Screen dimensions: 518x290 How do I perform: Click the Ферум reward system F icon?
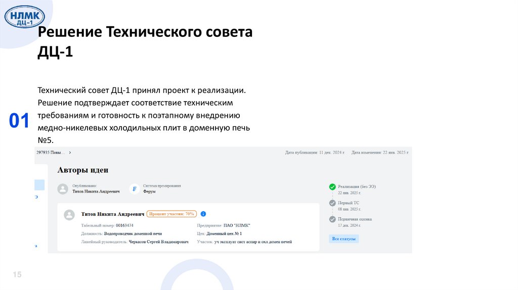pyautogui.click(x=135, y=189)
